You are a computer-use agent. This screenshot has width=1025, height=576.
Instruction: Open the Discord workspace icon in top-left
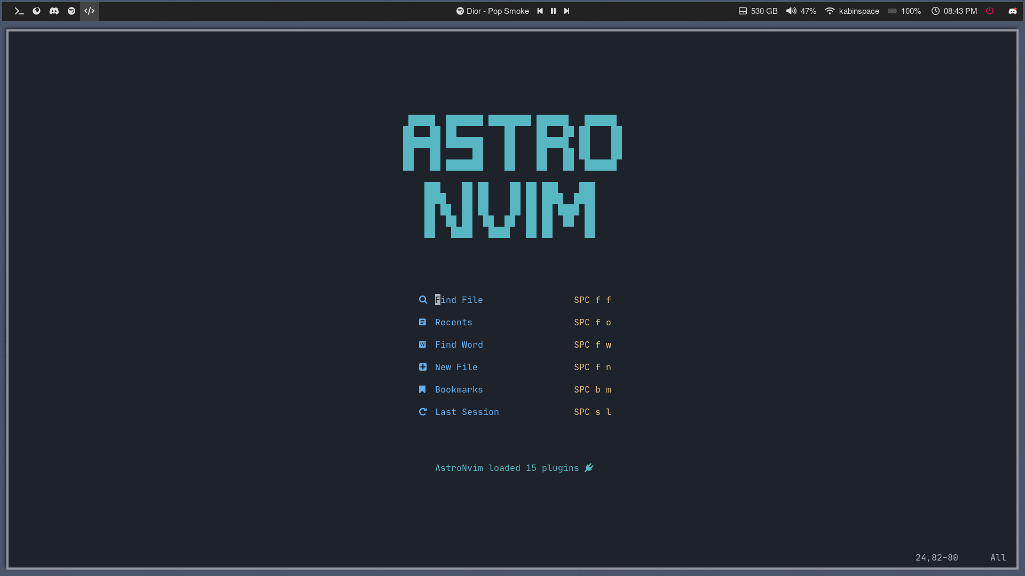pyautogui.click(x=54, y=11)
